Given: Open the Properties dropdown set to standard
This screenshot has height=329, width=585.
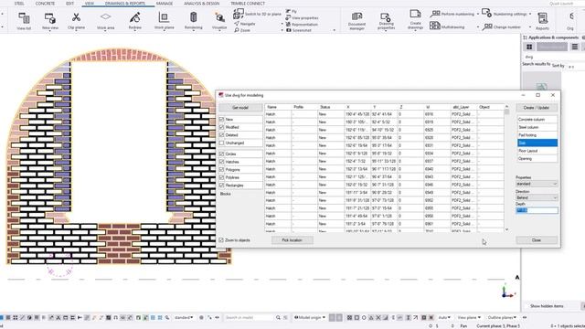Looking at the screenshot, I should [537, 184].
